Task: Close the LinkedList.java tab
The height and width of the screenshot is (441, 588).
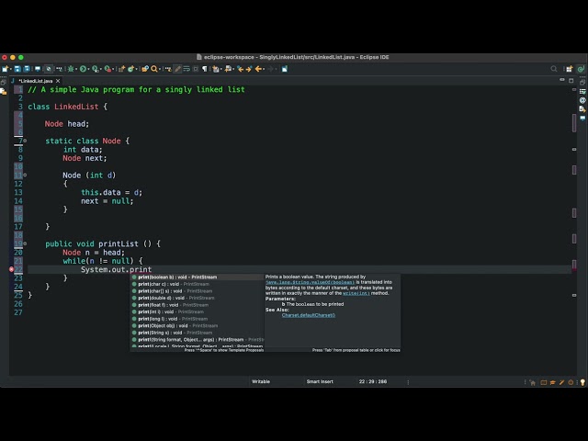Action: pos(58,81)
